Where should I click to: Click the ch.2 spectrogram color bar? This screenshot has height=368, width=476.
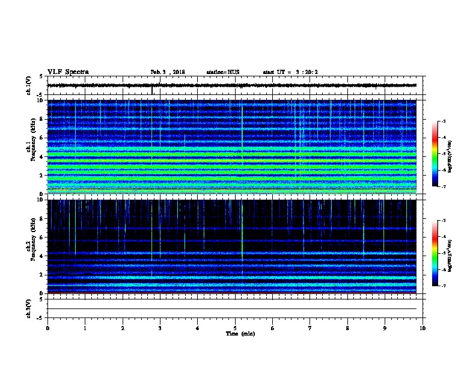click(435, 253)
